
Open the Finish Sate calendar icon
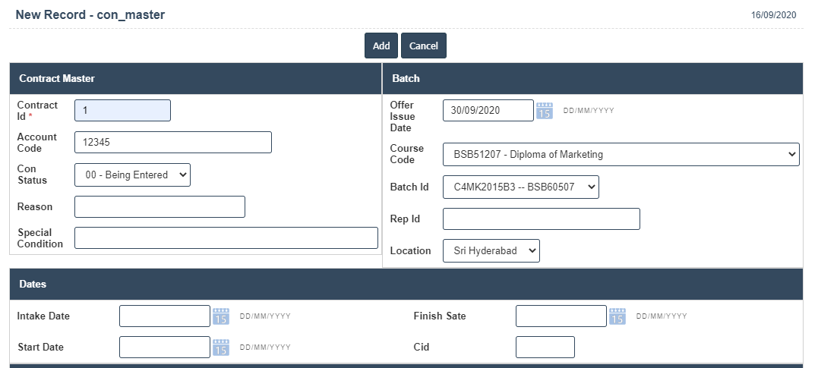click(617, 316)
